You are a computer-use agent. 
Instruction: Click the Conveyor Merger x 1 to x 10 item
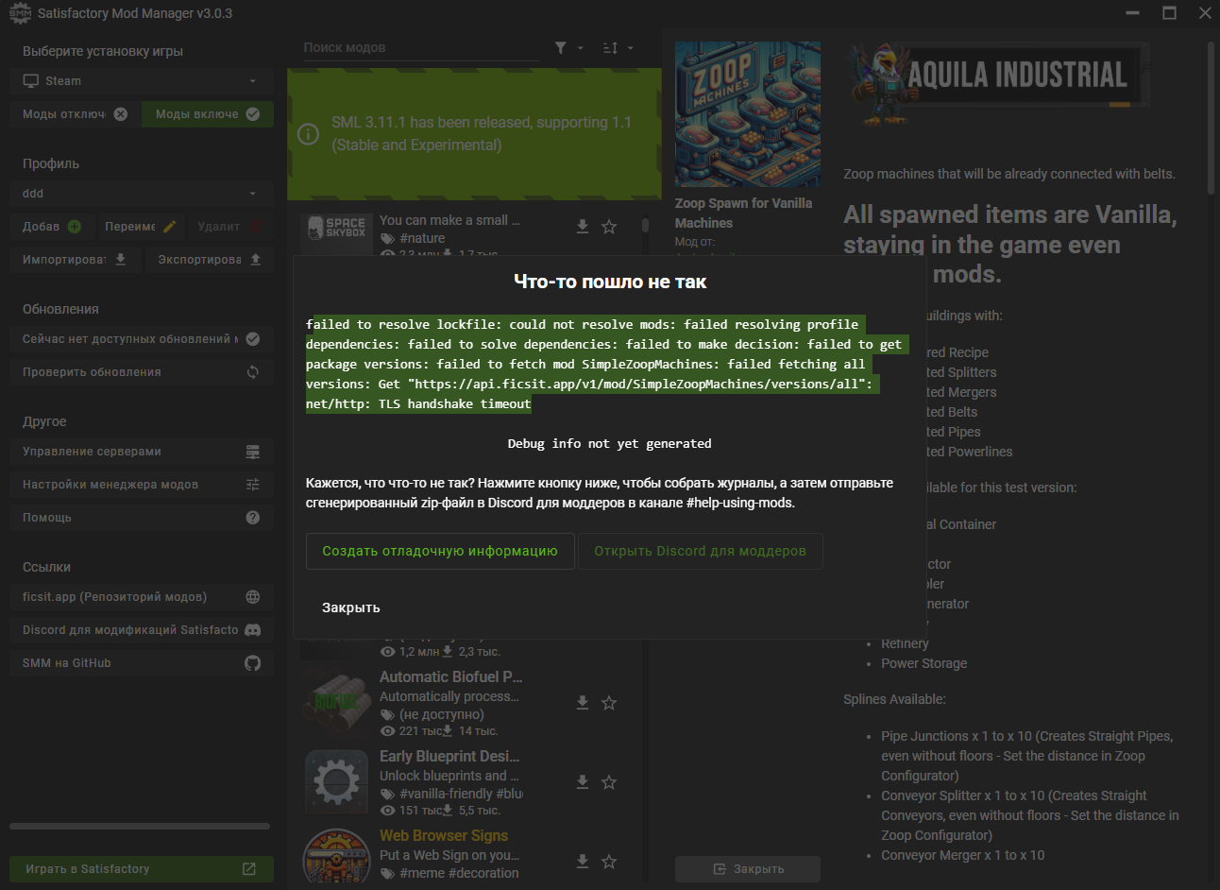click(x=962, y=855)
